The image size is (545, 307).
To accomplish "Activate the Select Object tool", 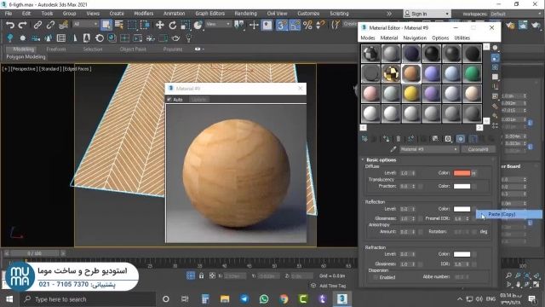I will pyautogui.click(x=106, y=25).
